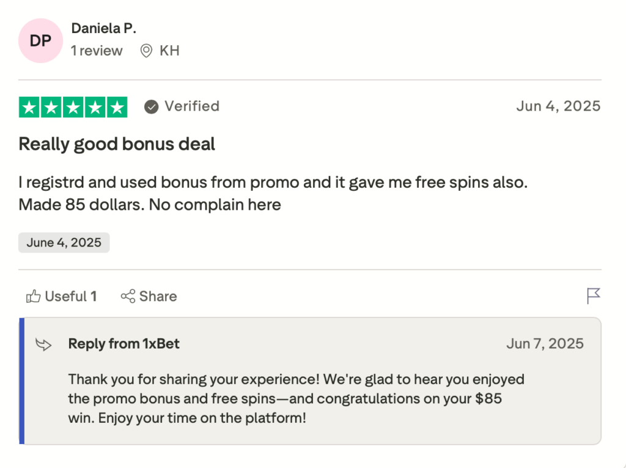Open the "Really good bonus deal" review title
The image size is (626, 468).
pyautogui.click(x=117, y=144)
